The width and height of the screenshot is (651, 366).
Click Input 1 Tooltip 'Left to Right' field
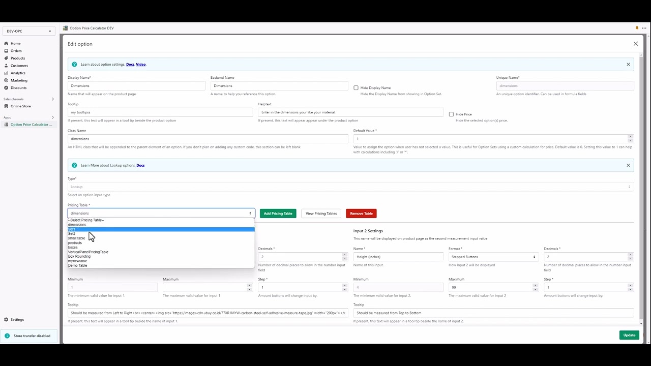tap(208, 313)
